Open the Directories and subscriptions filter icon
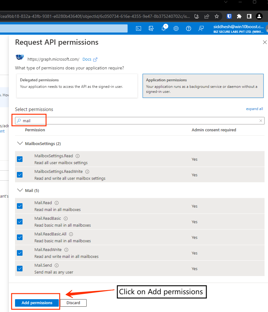Screen dimensions: 268x312 (x=151, y=28)
